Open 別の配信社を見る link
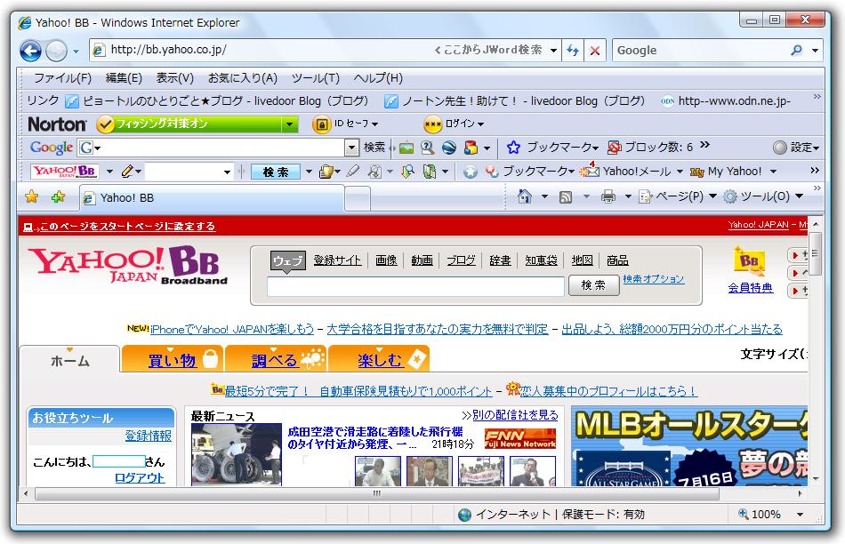Viewport: 845px width, 544px height. click(x=515, y=415)
